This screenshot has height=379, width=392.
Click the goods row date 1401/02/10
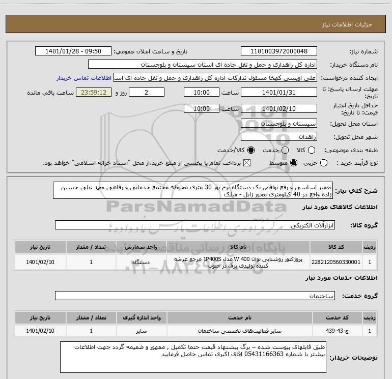point(40,262)
